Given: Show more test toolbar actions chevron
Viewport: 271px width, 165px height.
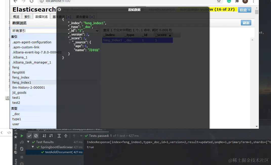Looking at the screenshot, I should [81, 136].
